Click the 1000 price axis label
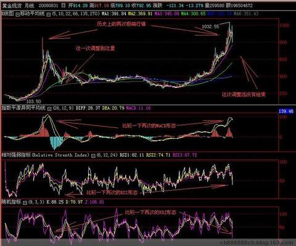The image size is (296, 246). 284,25
